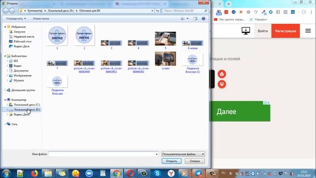
Task: Focus the Имя файла input field
Action: 102,154
